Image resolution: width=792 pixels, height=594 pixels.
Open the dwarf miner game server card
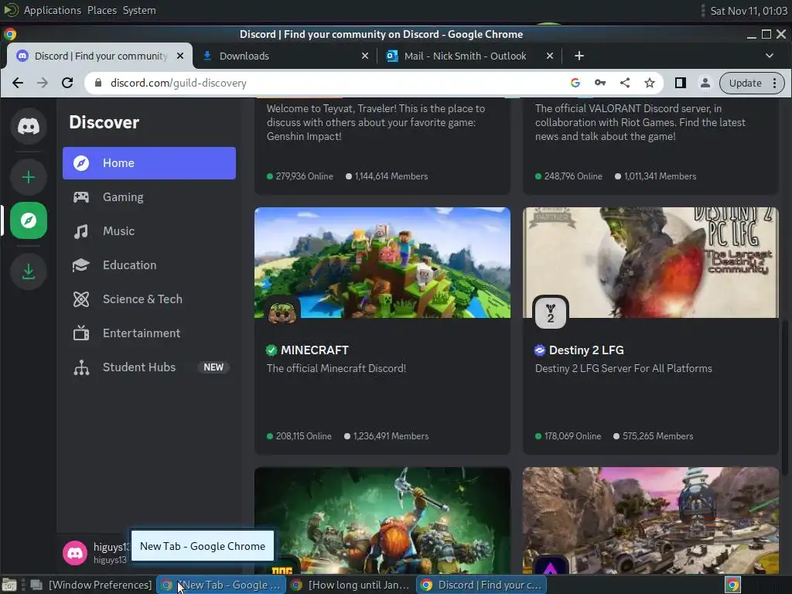click(382, 521)
